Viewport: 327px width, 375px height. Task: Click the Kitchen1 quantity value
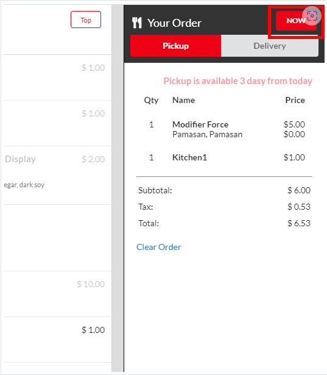click(x=152, y=157)
